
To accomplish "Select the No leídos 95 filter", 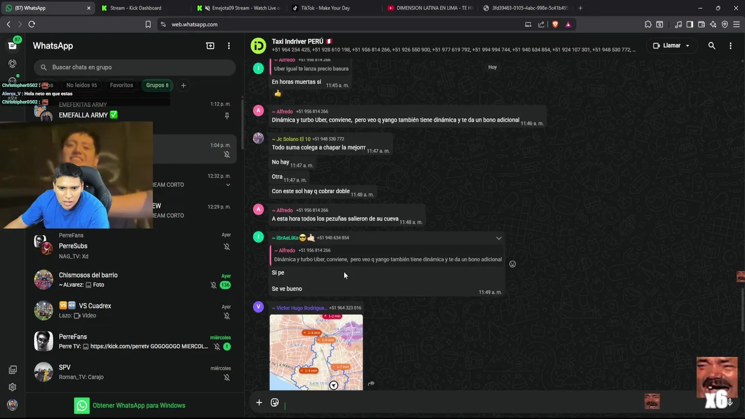I will [x=81, y=85].
